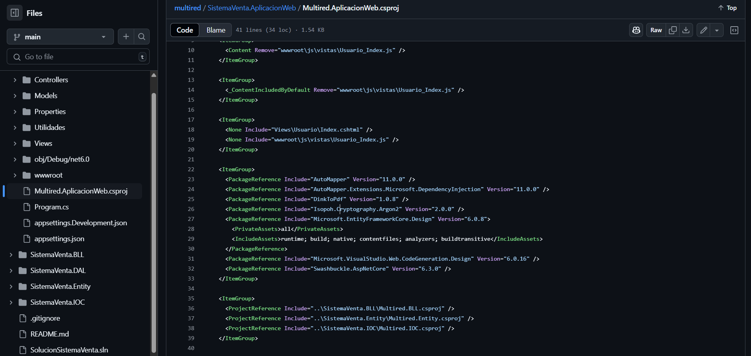The image size is (751, 356).
Task: Expand the SistemaVenta.BLL folder
Action: pyautogui.click(x=11, y=255)
